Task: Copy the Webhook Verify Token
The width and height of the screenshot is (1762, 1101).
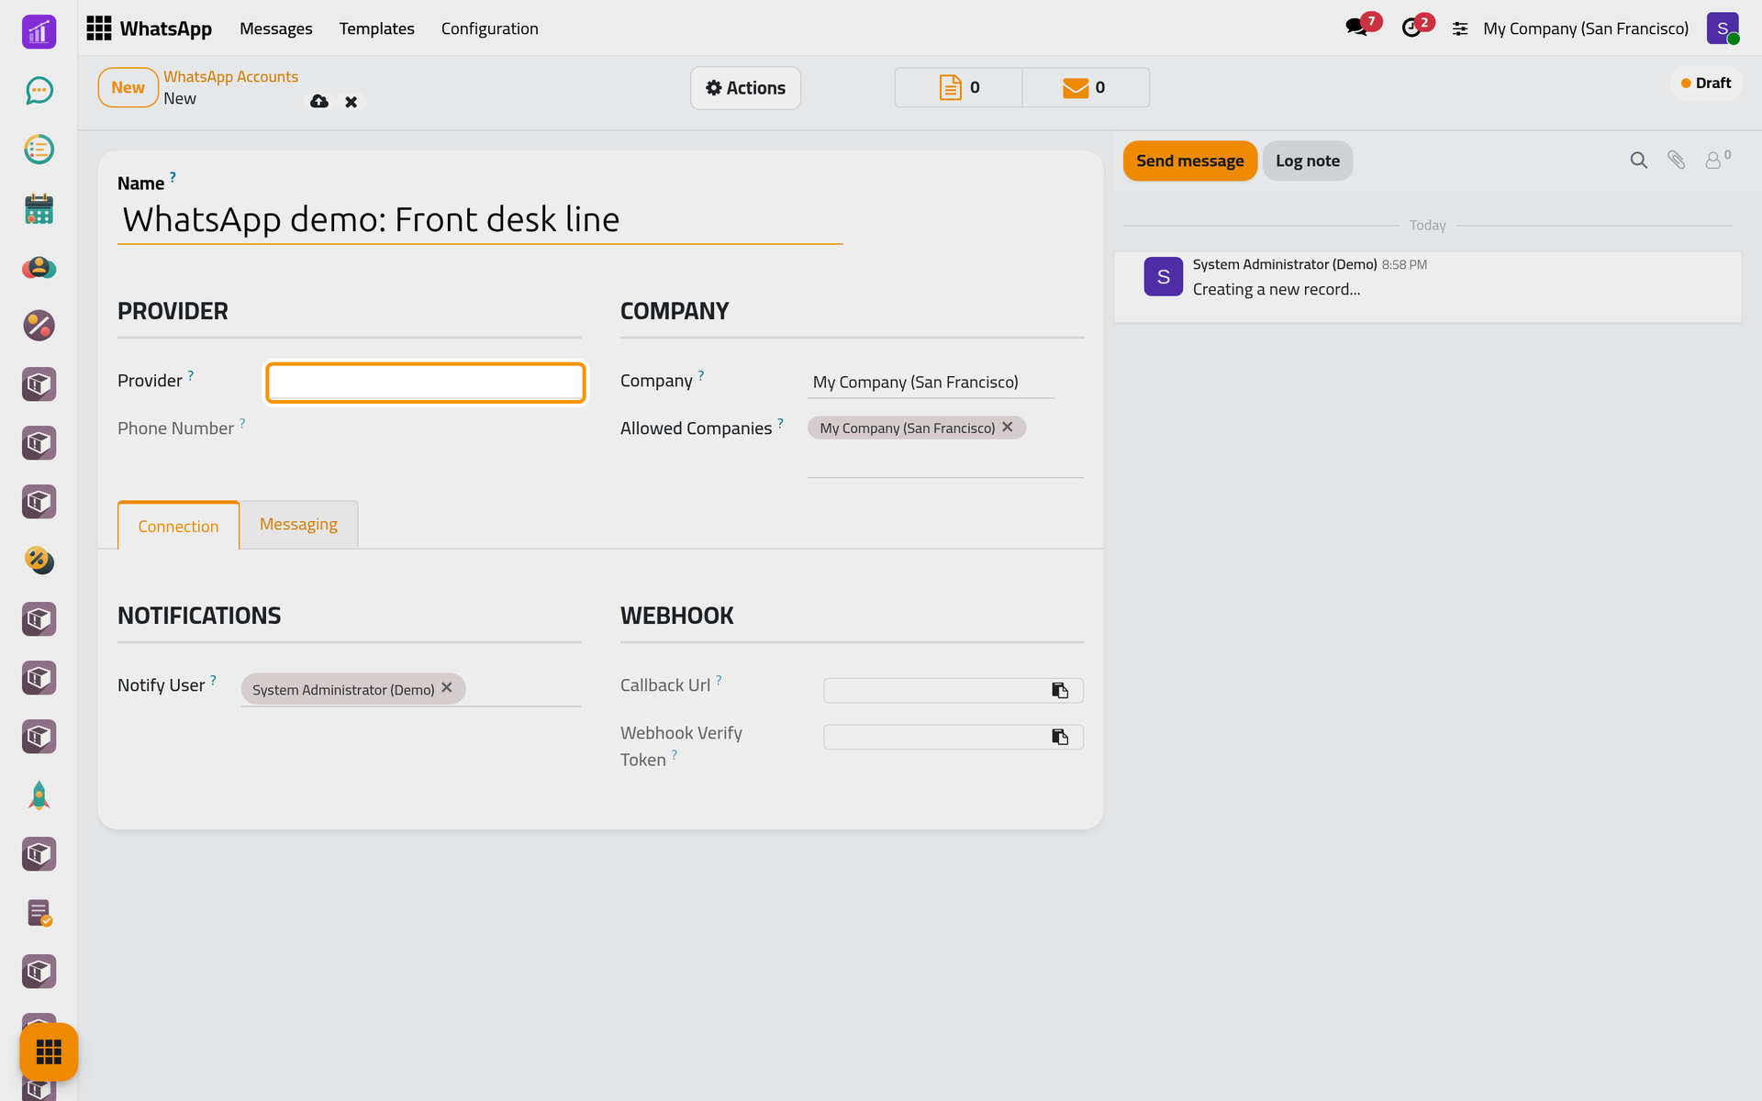Action: (x=1060, y=737)
